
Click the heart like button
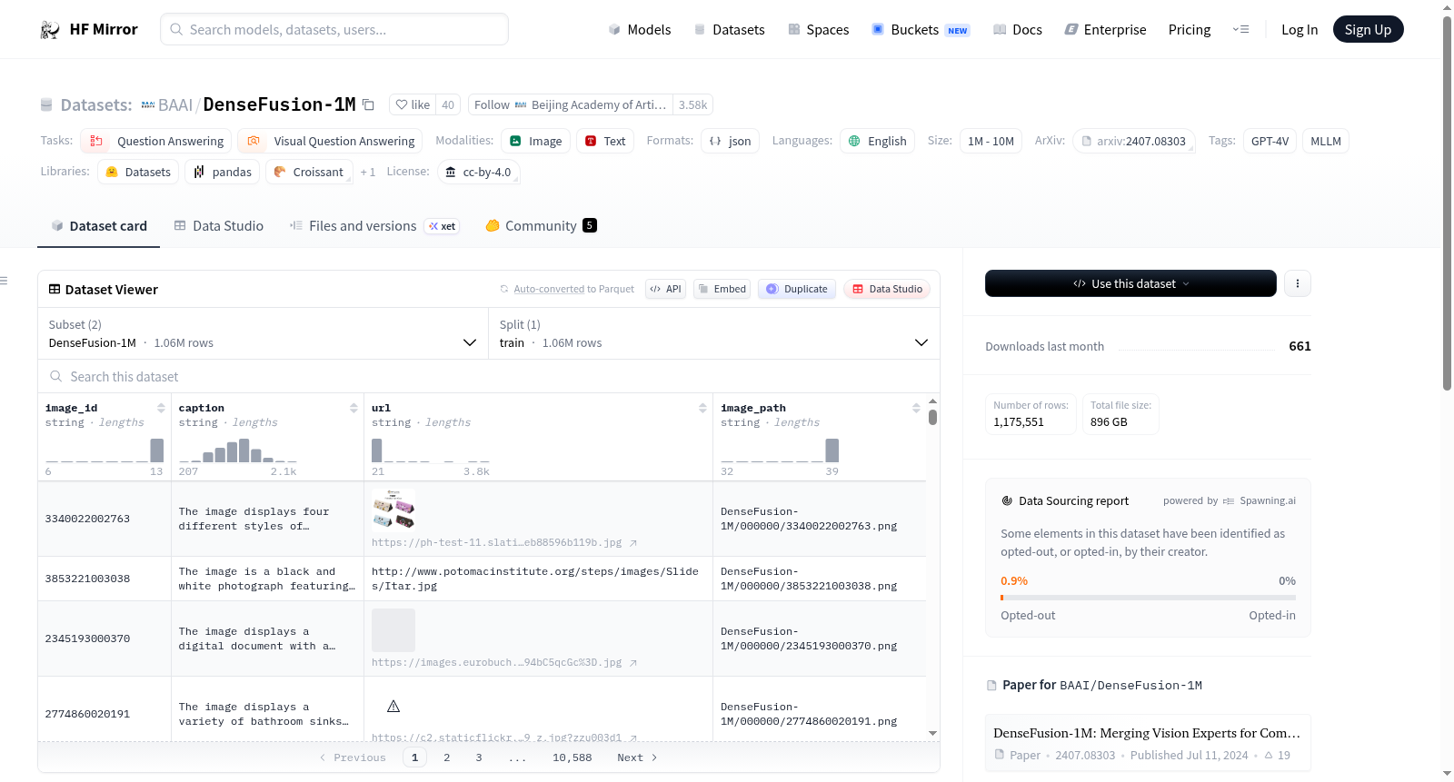tap(413, 104)
